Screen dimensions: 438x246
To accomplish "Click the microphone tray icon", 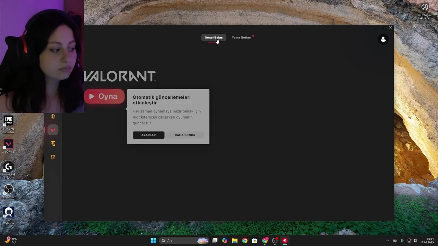I will click(402, 241).
